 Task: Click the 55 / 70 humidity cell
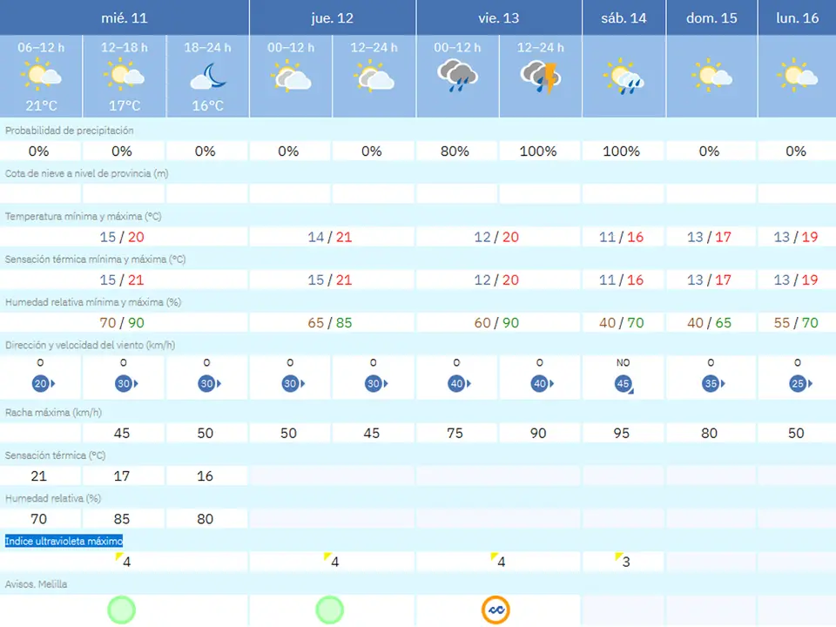(796, 322)
